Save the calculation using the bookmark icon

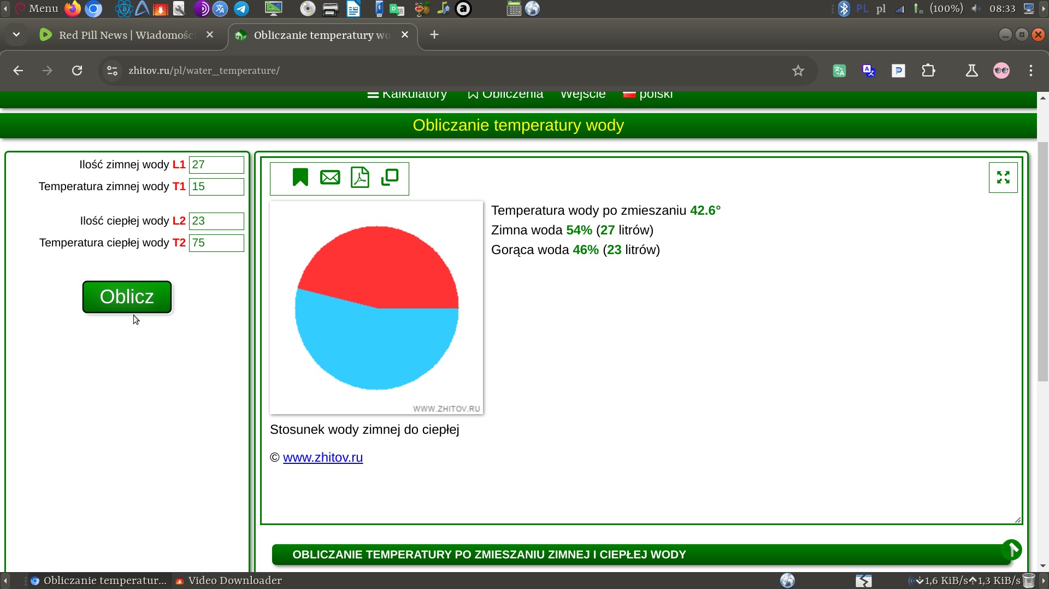[x=300, y=177]
